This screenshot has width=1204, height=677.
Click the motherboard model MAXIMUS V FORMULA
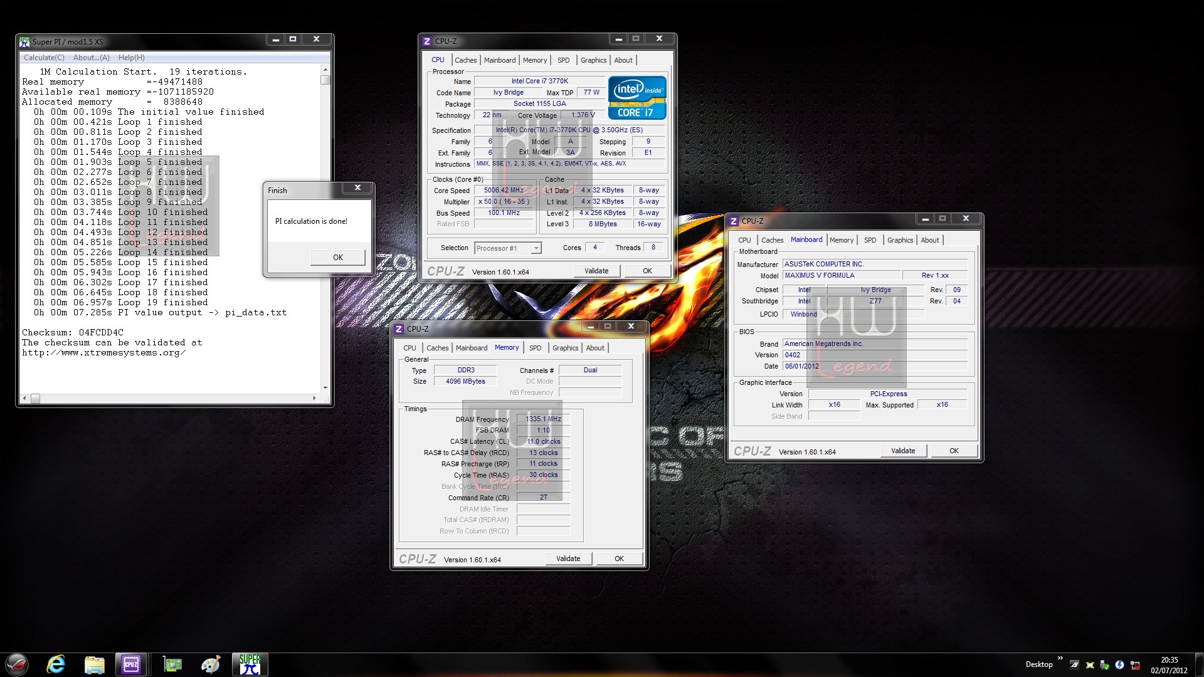pos(842,276)
